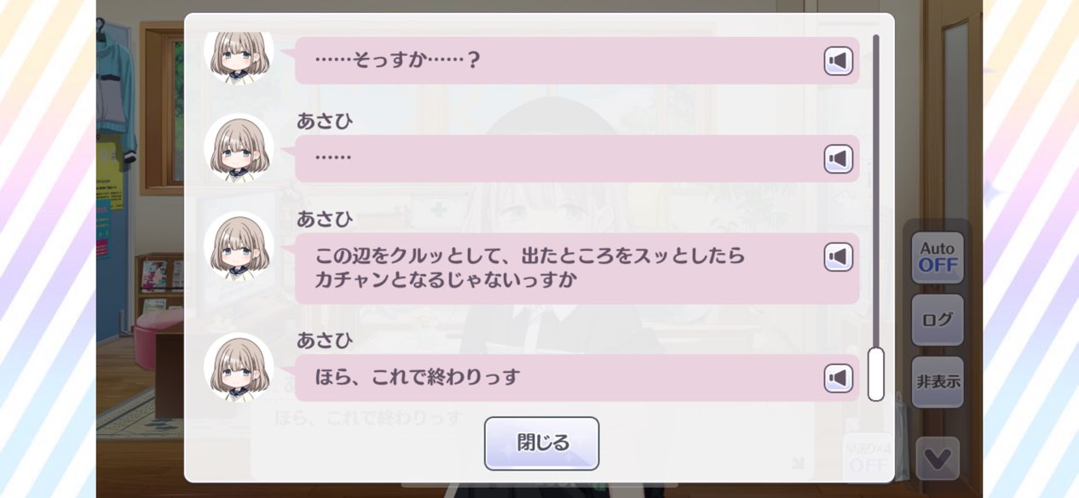Play voice for "ほら、これで終わりっす" line

point(839,378)
